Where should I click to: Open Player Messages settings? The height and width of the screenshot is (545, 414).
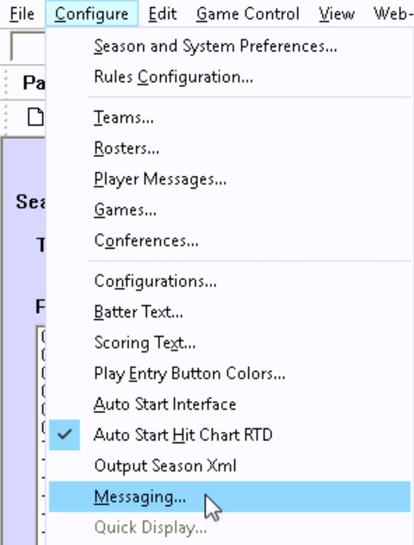tap(160, 179)
